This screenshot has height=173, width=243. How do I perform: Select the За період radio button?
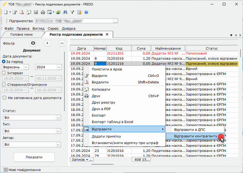coord(4,62)
